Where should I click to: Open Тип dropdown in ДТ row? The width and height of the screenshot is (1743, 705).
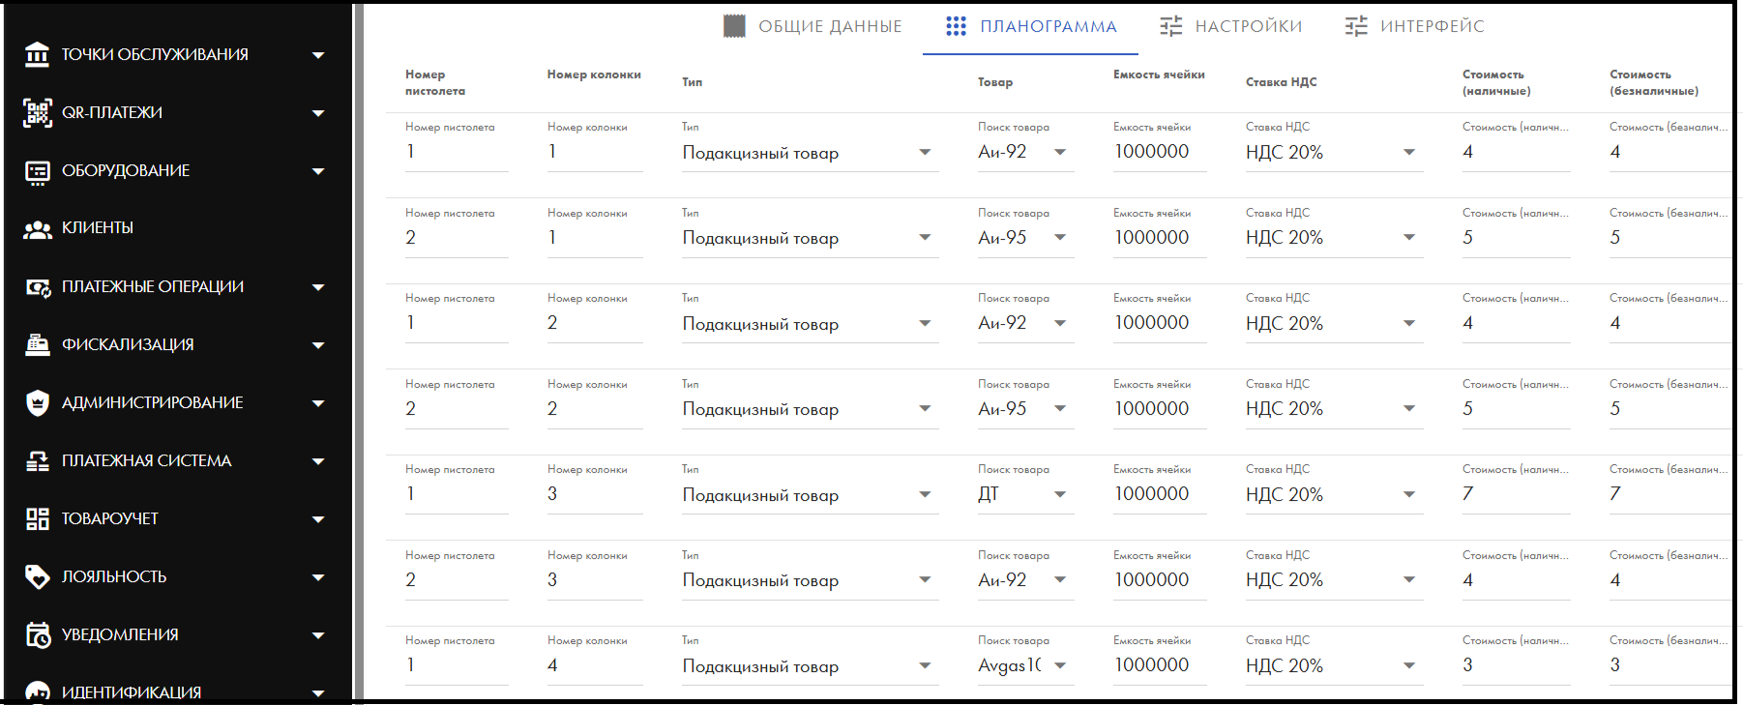point(810,495)
